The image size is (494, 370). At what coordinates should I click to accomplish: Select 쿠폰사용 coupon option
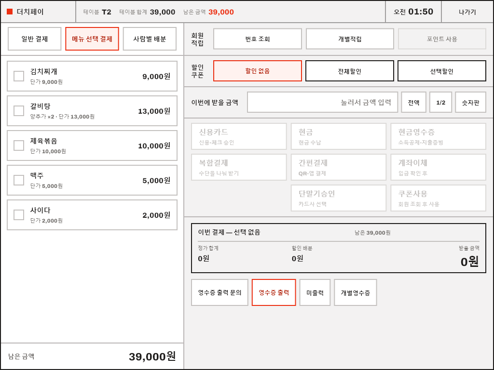click(x=438, y=198)
